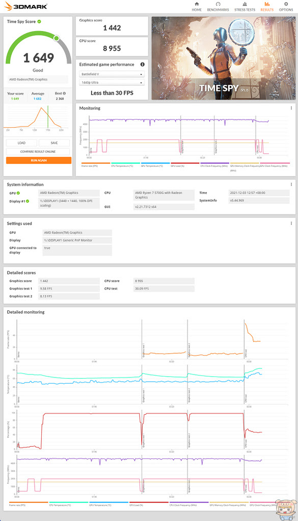Open the Stress Tests section
The image size is (298, 521).
(x=245, y=7)
